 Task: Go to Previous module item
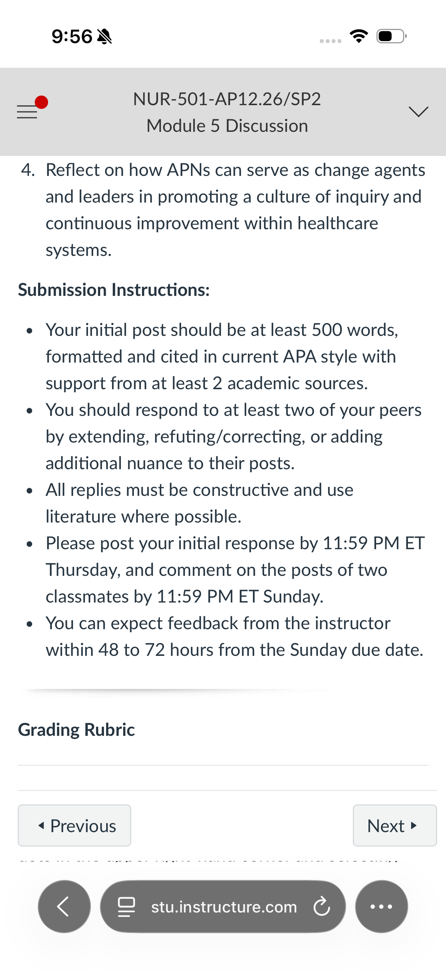(75, 825)
